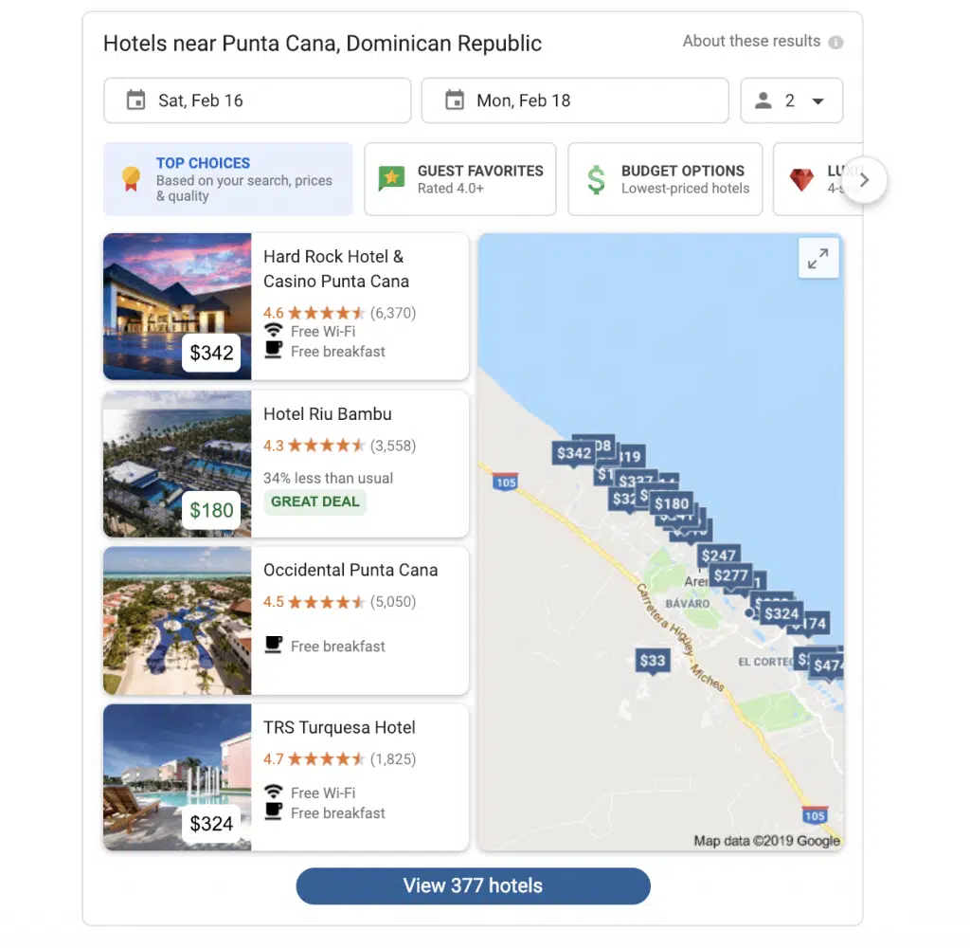Viewport: 970px width, 948px height.
Task: Select the $247 map price marker
Action: coord(718,556)
